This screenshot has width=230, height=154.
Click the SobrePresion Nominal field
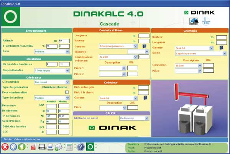coord(51,121)
